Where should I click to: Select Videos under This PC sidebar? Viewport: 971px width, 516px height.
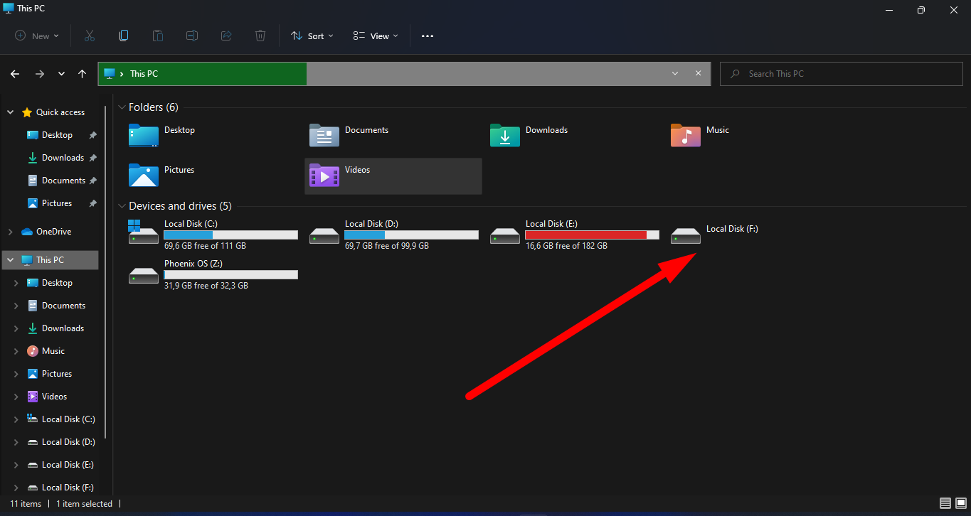(x=54, y=397)
